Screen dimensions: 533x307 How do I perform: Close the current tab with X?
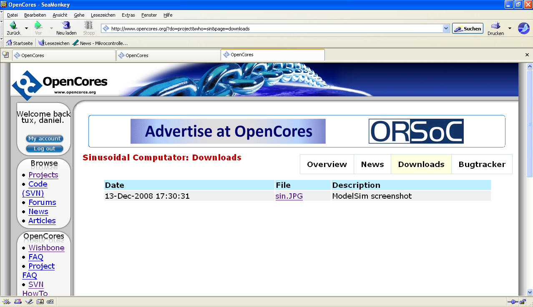(x=527, y=55)
